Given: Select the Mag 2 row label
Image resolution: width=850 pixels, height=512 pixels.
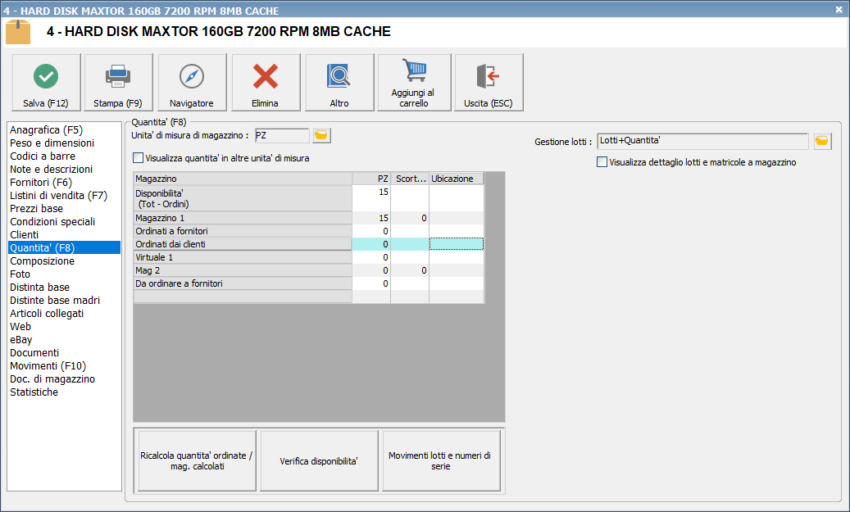Looking at the screenshot, I should pos(243,270).
